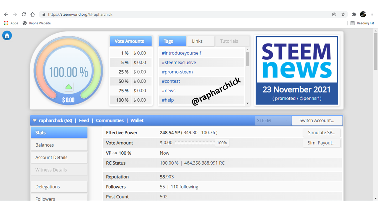Click the Switch Account button
This screenshot has height=212, width=378.
coord(317,120)
